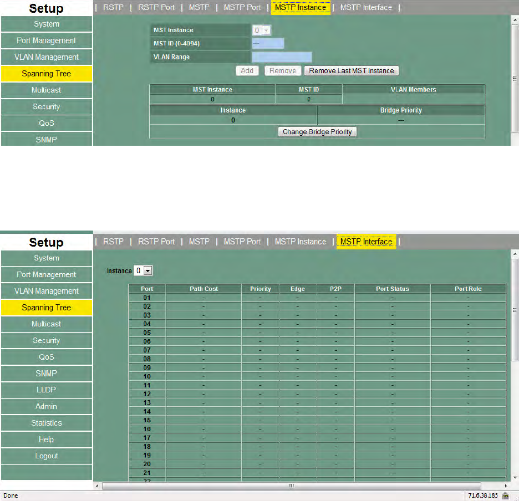Open MSTP Port tab in upper panel
This screenshot has width=519, height=501.
tap(242, 7)
